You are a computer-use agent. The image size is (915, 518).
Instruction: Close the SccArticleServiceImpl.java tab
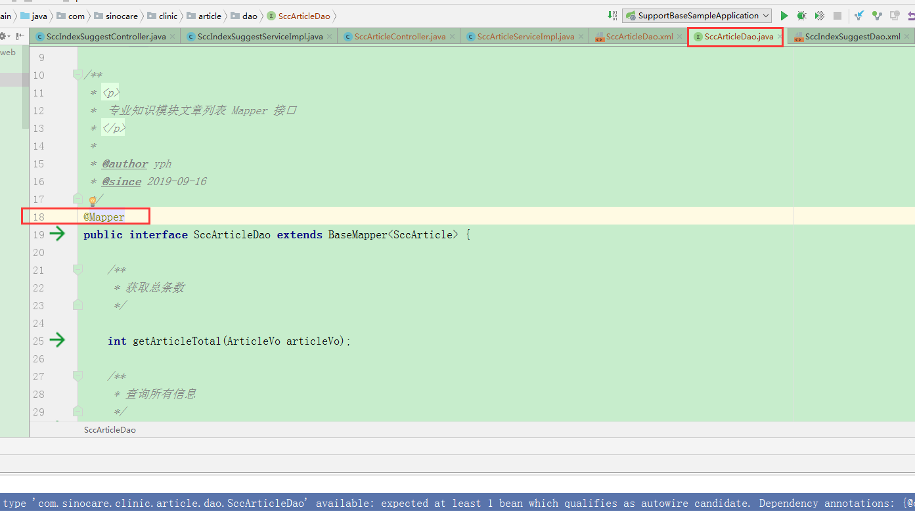[x=581, y=37]
